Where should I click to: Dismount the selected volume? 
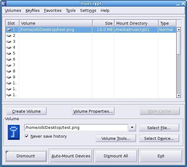[26, 156]
